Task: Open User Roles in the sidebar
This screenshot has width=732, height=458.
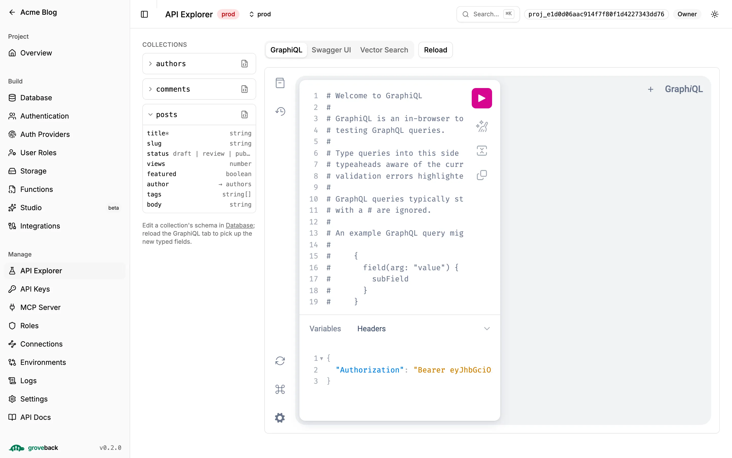Action: (65, 153)
